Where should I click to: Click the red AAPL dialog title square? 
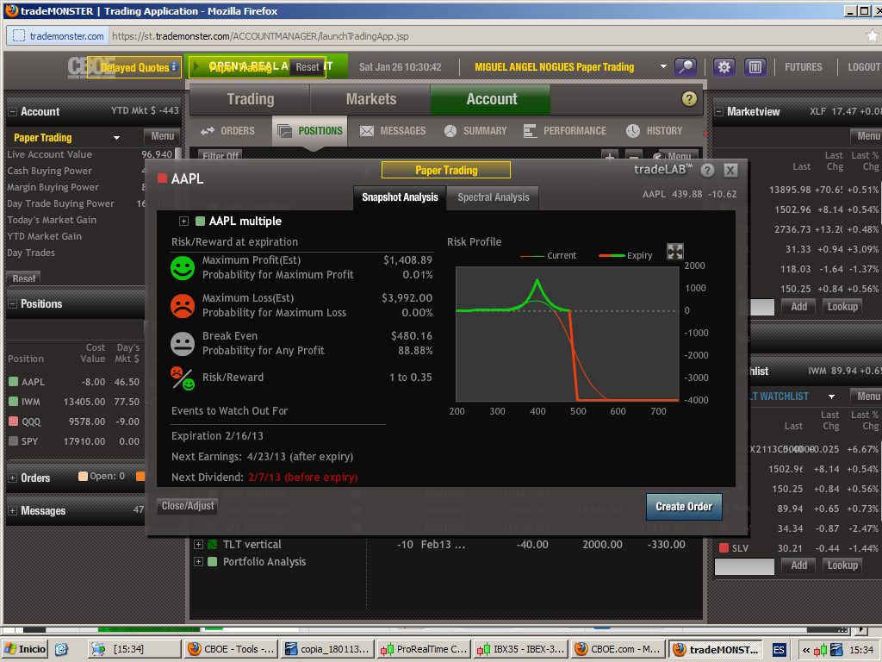point(163,178)
